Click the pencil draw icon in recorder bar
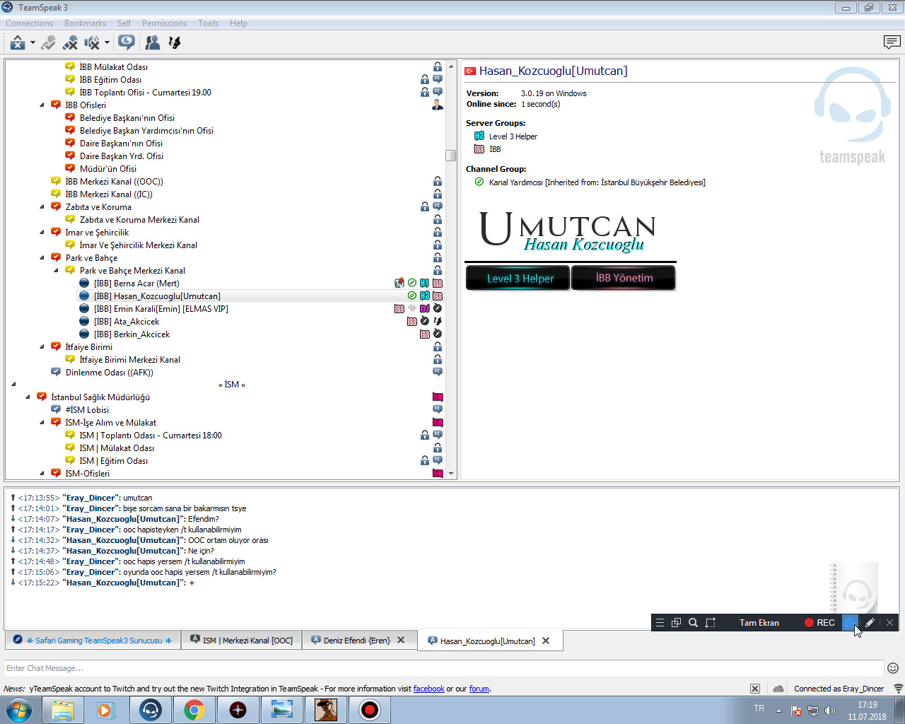 click(x=870, y=623)
